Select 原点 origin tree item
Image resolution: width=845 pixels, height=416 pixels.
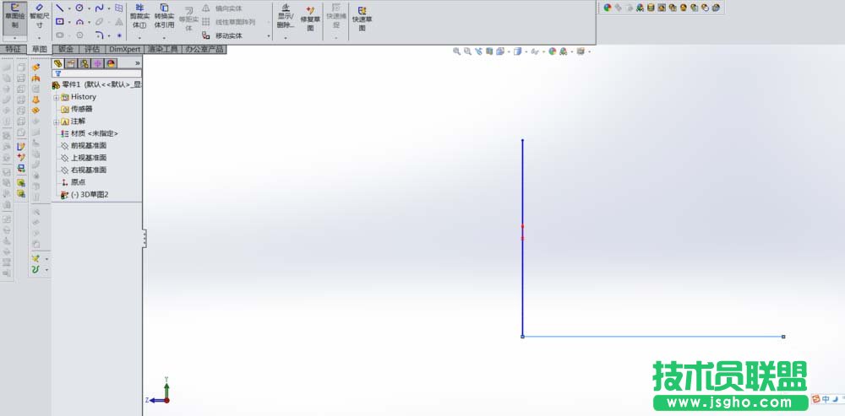point(74,182)
